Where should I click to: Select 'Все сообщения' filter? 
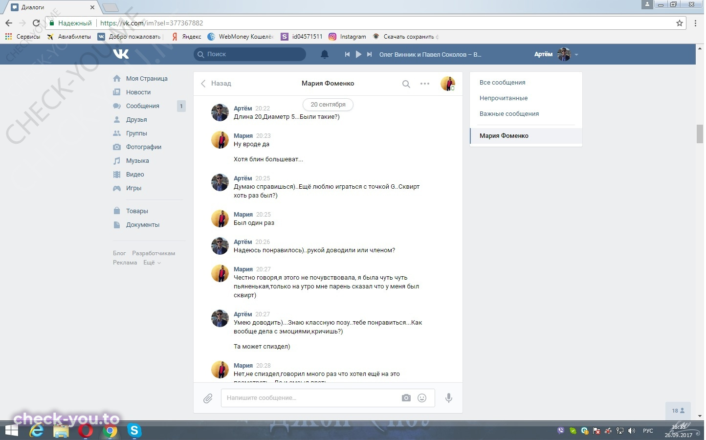coord(503,83)
